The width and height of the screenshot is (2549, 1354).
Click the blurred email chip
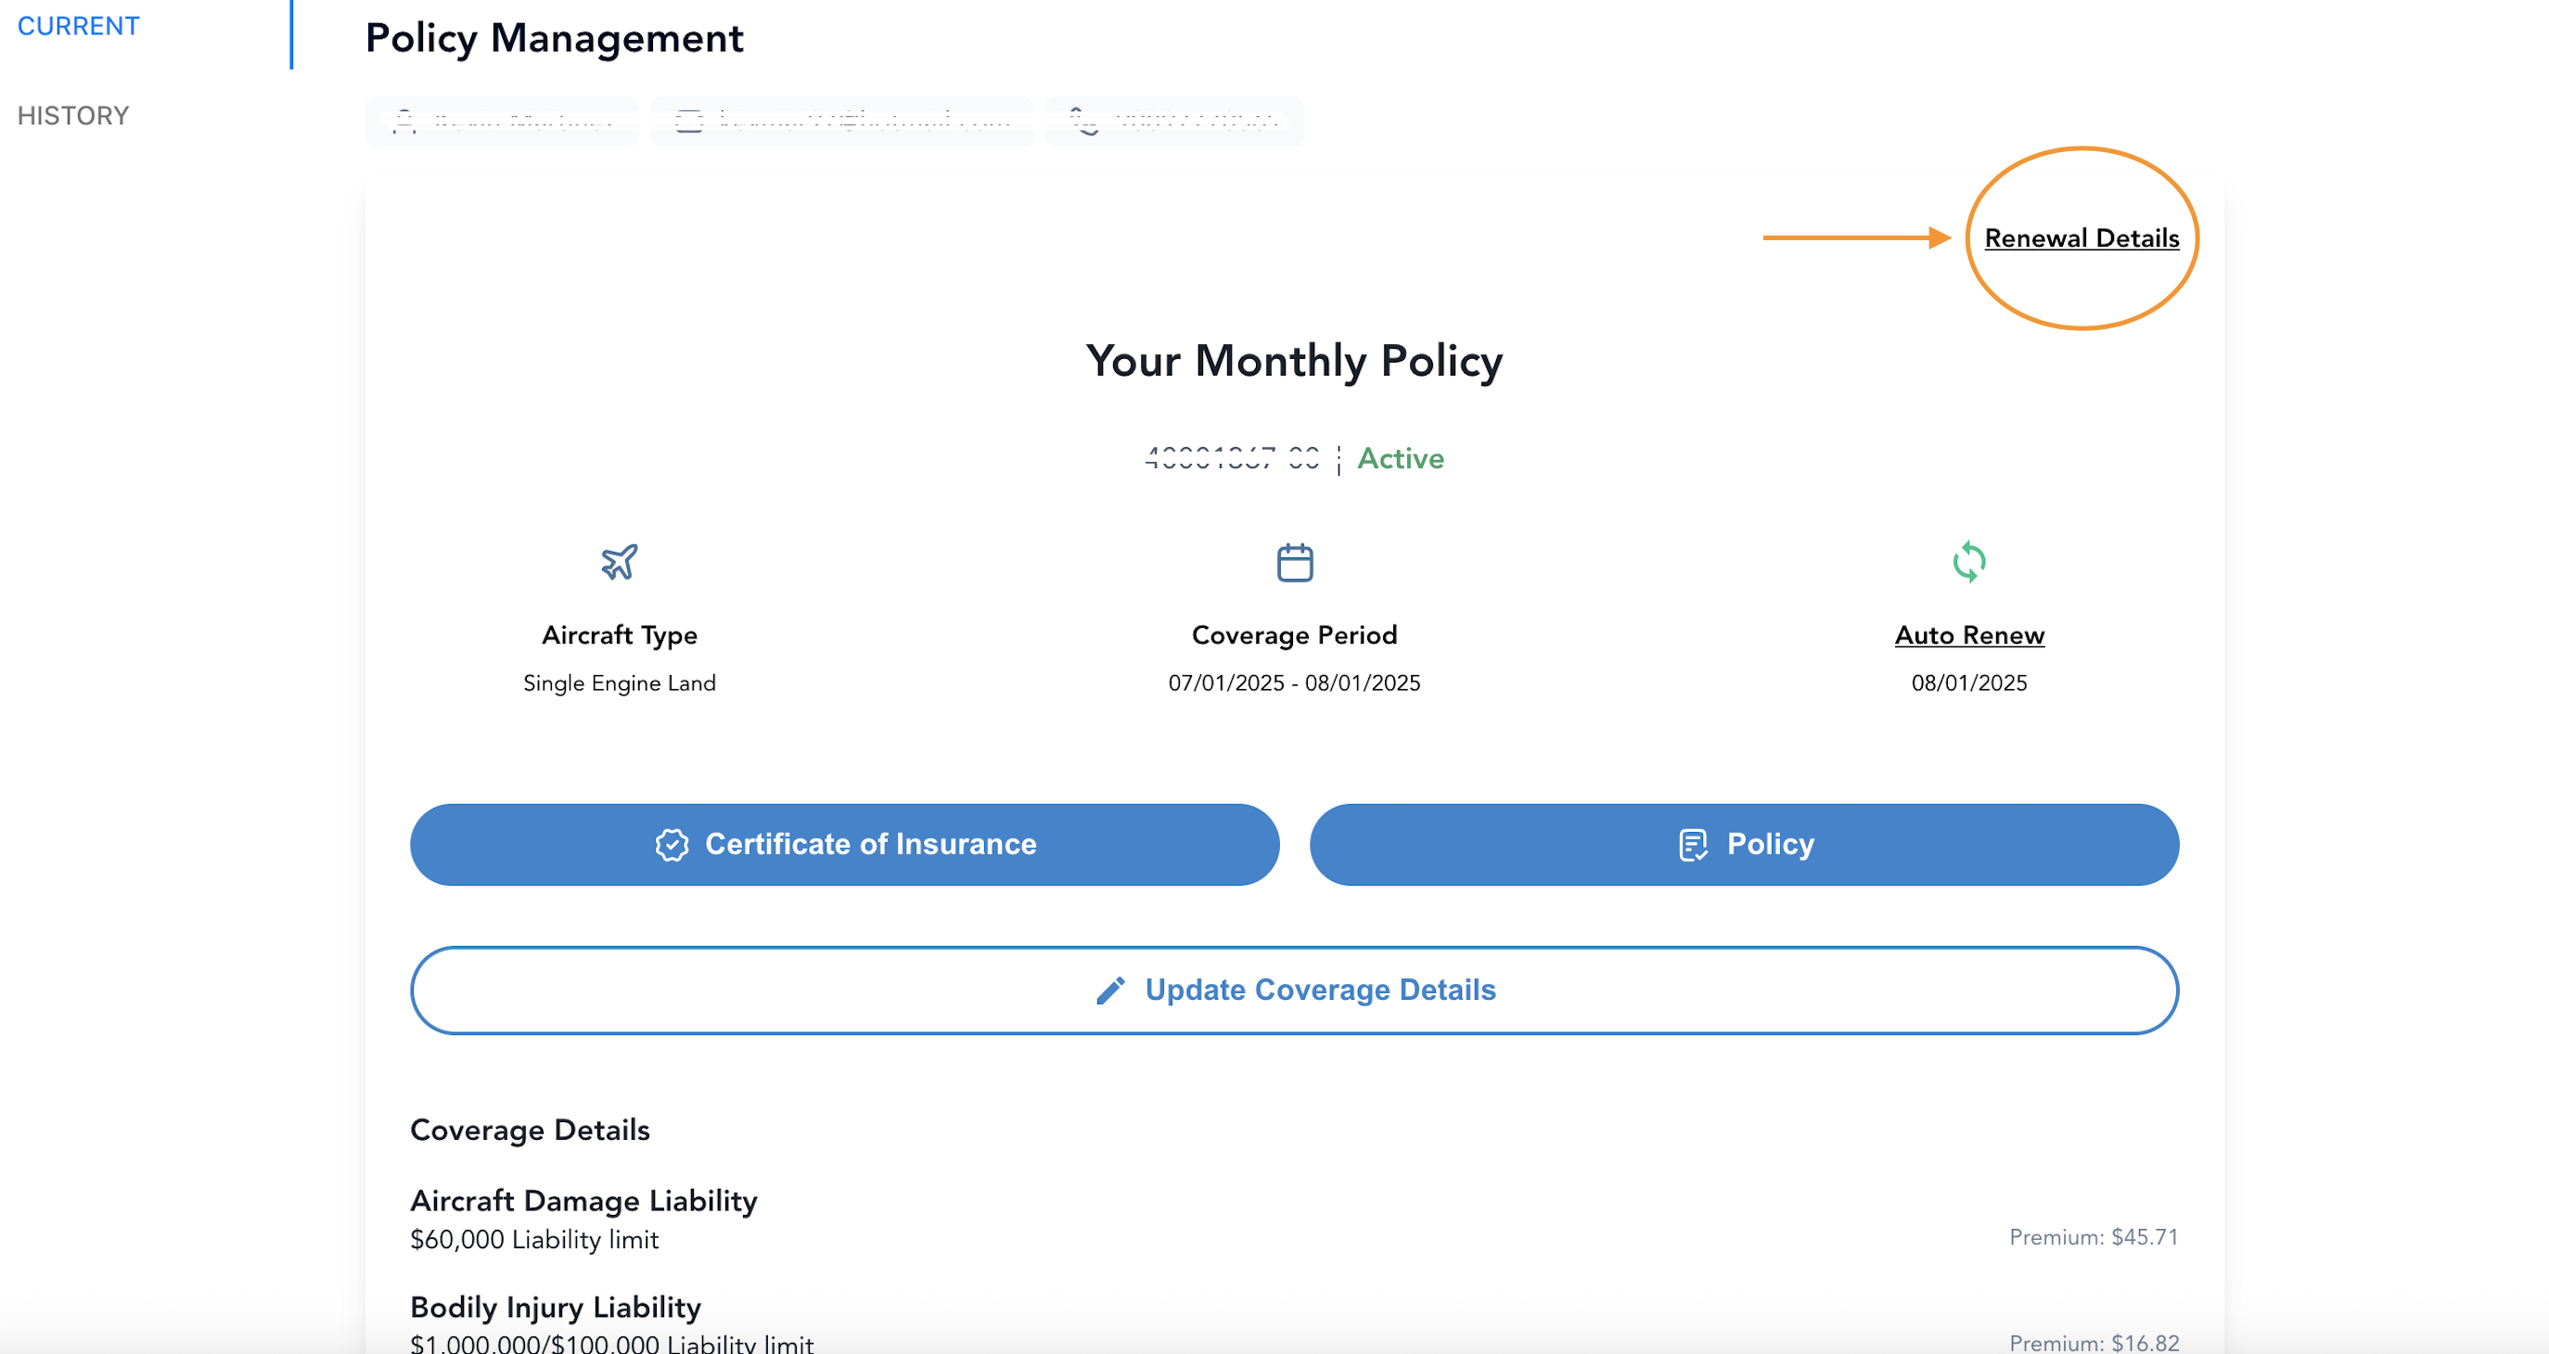[x=841, y=121]
